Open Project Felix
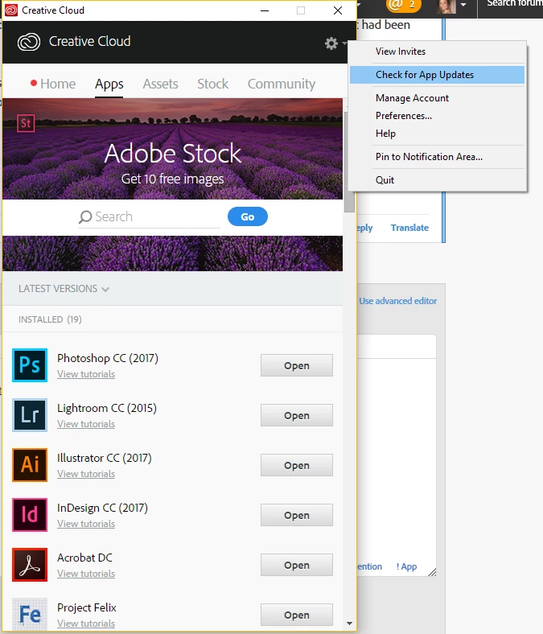The width and height of the screenshot is (543, 634). (297, 615)
